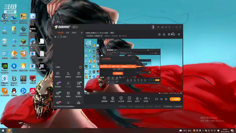Open the taskbar clock showing 22:16
The image size is (236, 133).
225,130
